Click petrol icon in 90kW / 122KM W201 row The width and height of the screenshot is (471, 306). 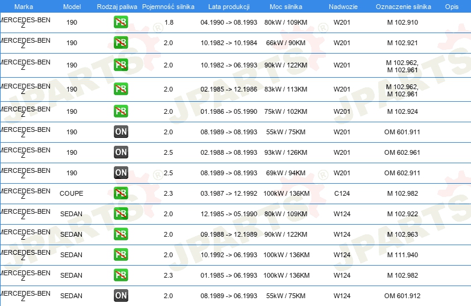coord(120,65)
